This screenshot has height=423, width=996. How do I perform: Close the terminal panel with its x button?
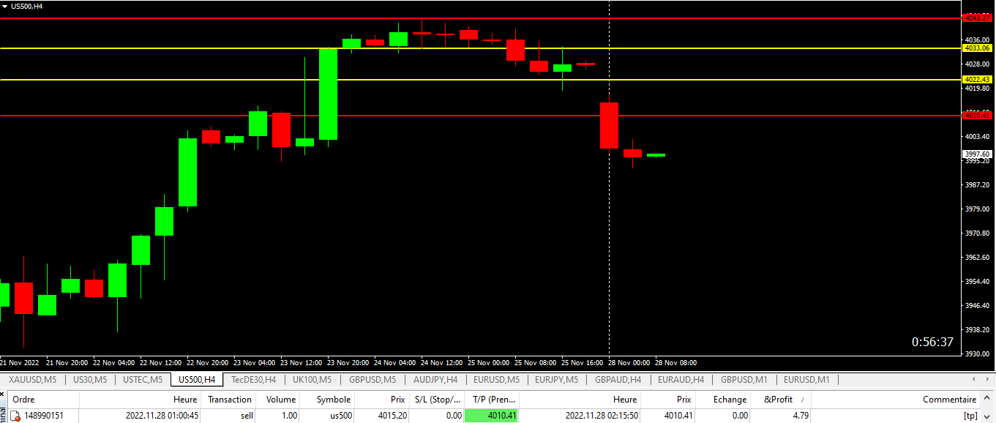click(x=2, y=394)
